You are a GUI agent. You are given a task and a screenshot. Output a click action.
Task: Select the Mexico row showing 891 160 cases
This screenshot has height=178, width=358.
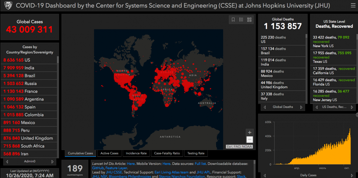coord(29,123)
